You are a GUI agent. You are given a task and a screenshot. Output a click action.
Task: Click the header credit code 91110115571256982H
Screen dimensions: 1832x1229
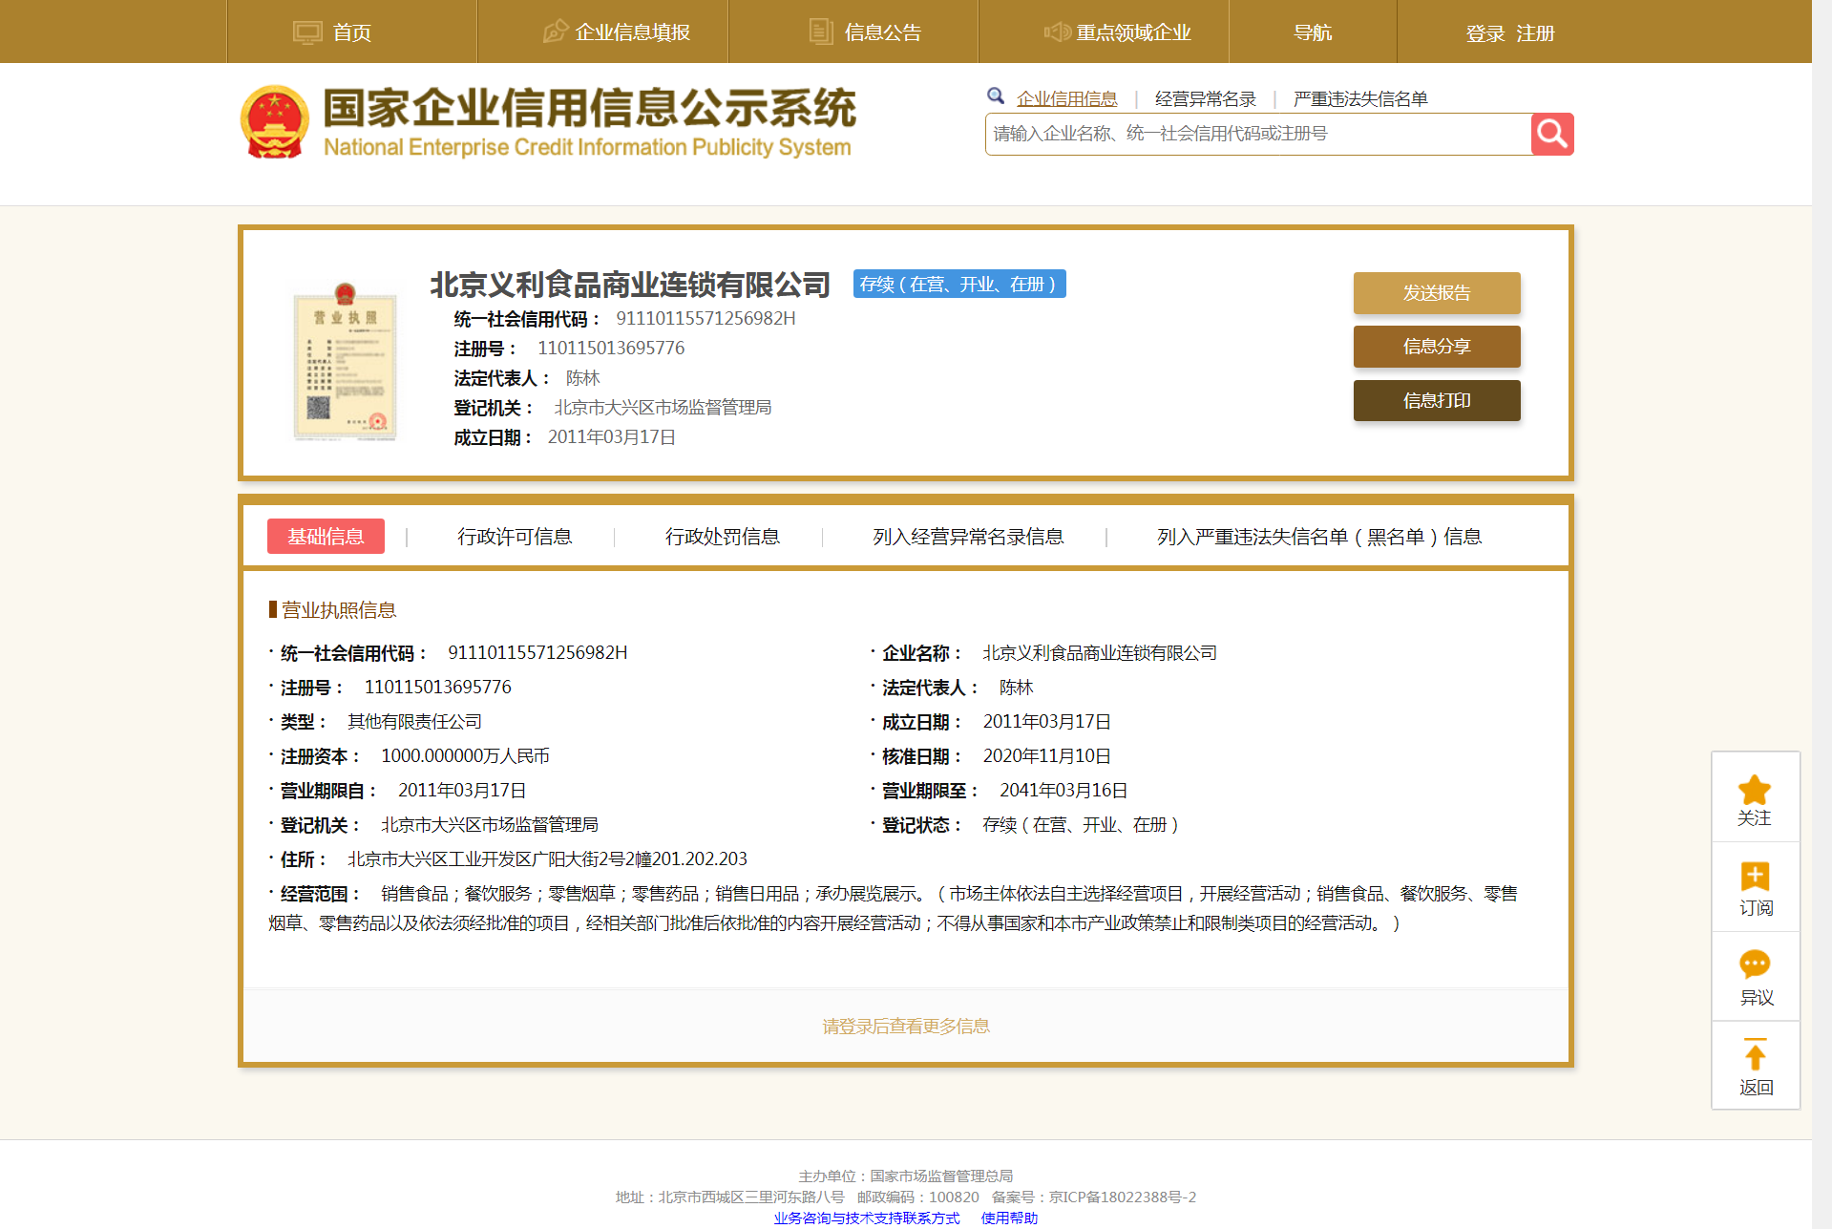point(705,318)
